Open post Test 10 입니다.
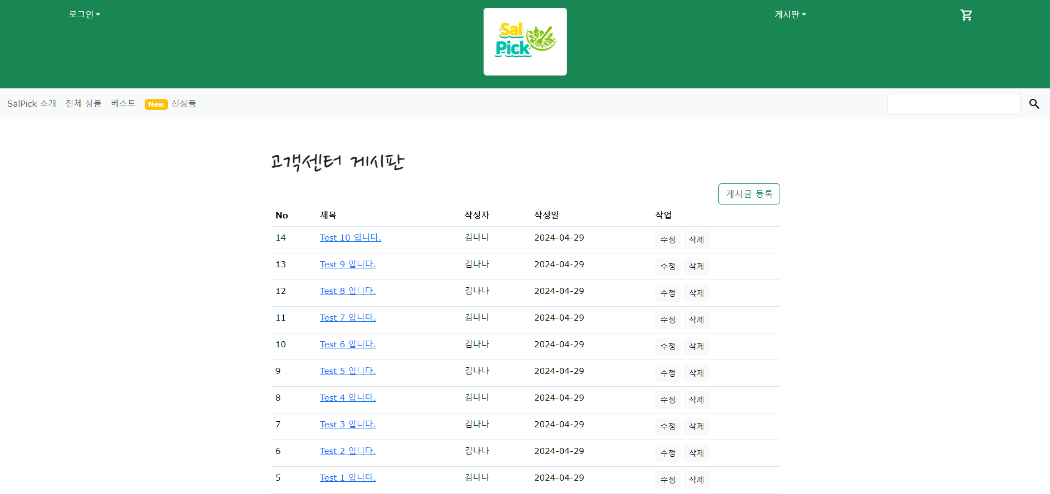Viewport: 1050px width, 494px height. tap(351, 238)
